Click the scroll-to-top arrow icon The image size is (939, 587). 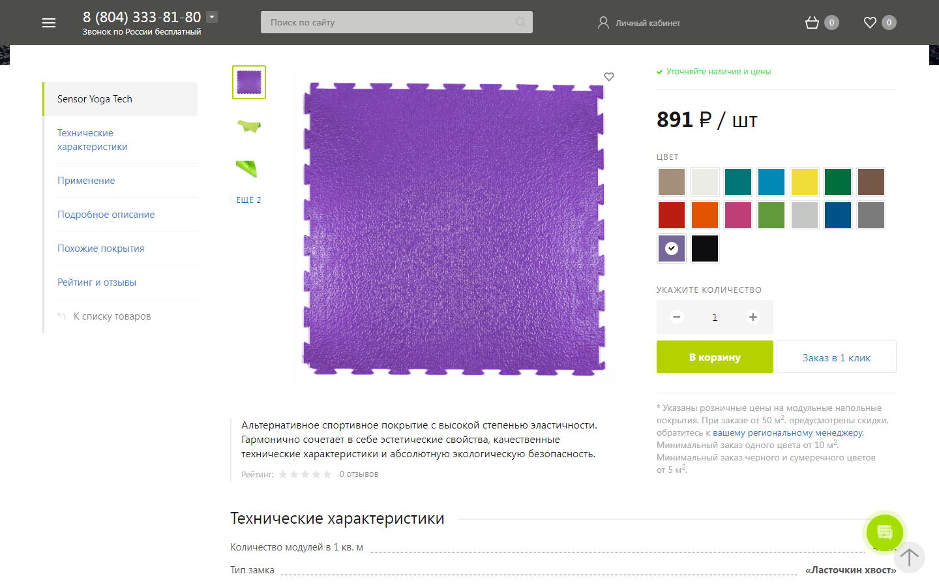tap(909, 557)
